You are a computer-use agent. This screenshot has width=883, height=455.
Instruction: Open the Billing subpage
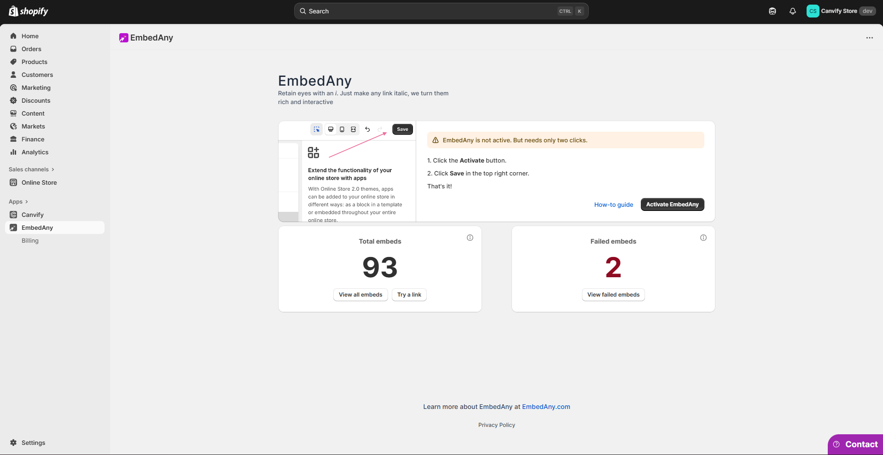[30, 240]
